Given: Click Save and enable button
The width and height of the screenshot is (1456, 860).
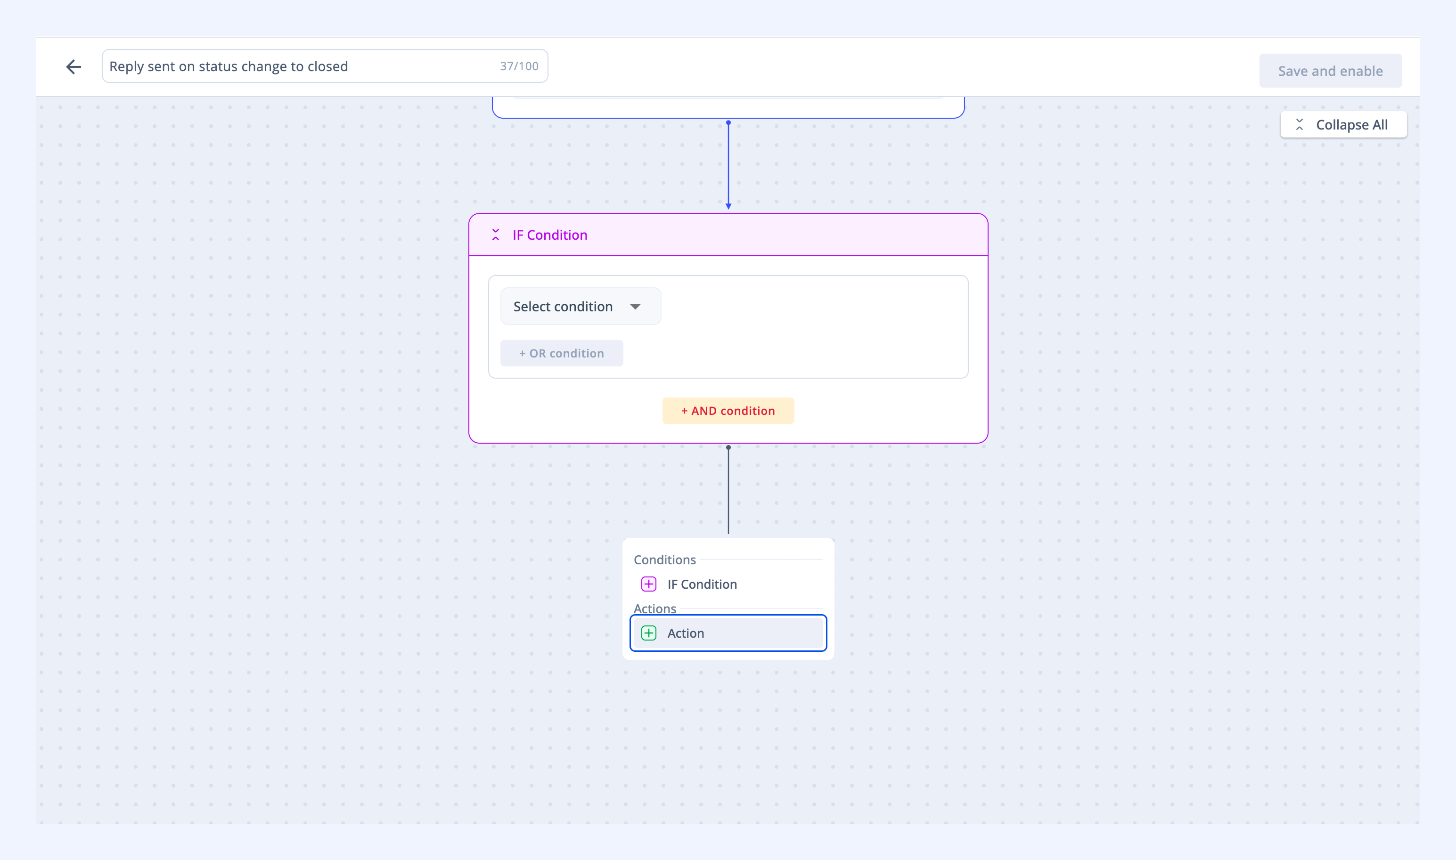Looking at the screenshot, I should pos(1330,71).
